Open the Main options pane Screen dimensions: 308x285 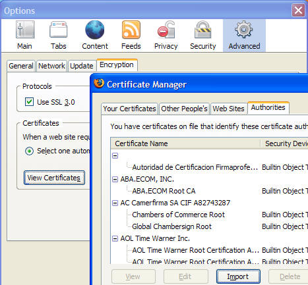(24, 36)
